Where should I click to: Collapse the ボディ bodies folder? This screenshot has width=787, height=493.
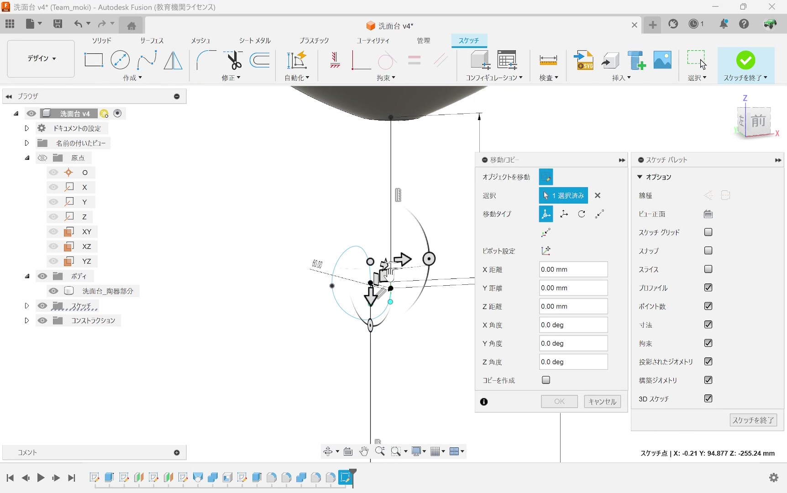pyautogui.click(x=27, y=276)
